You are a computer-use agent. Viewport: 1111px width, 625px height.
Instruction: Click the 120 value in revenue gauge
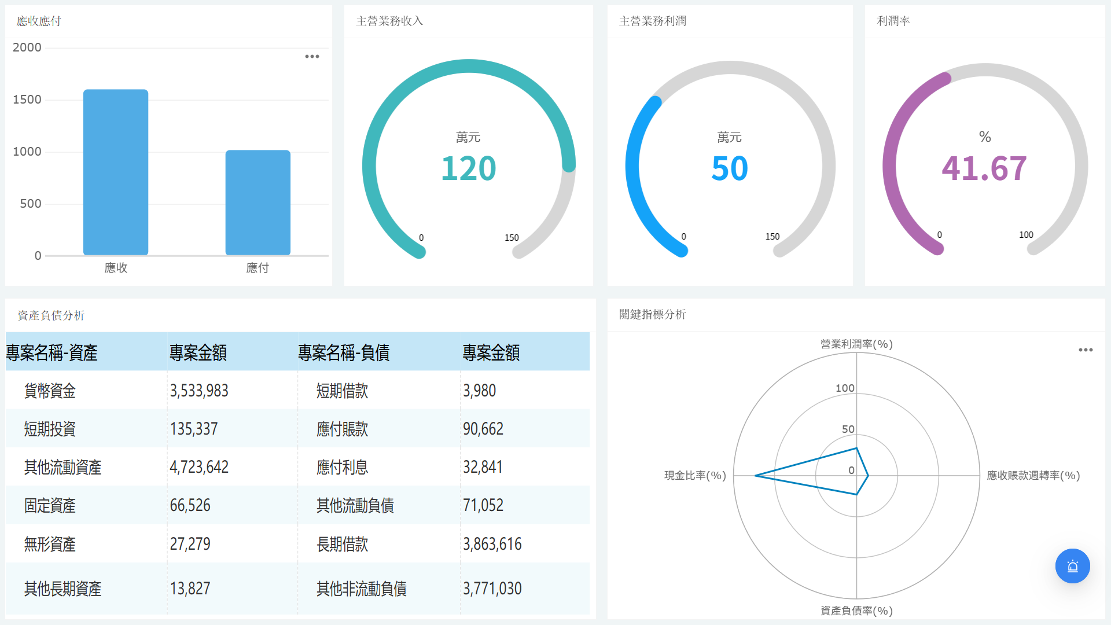coord(468,168)
